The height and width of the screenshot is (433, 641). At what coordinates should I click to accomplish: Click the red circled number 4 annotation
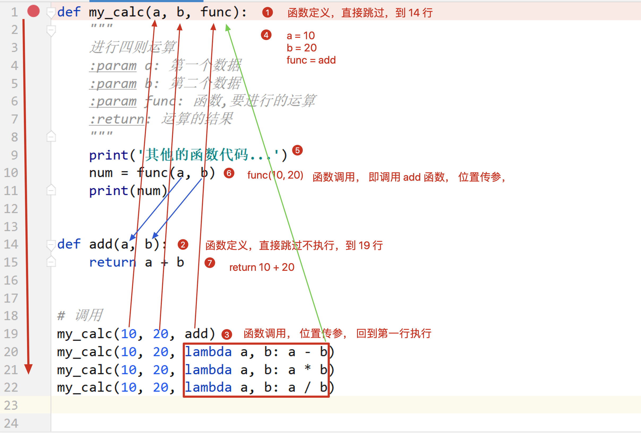(x=266, y=35)
